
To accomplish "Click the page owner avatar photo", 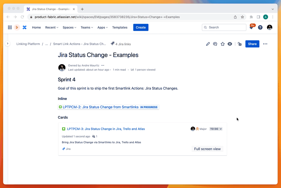I will [62, 68].
